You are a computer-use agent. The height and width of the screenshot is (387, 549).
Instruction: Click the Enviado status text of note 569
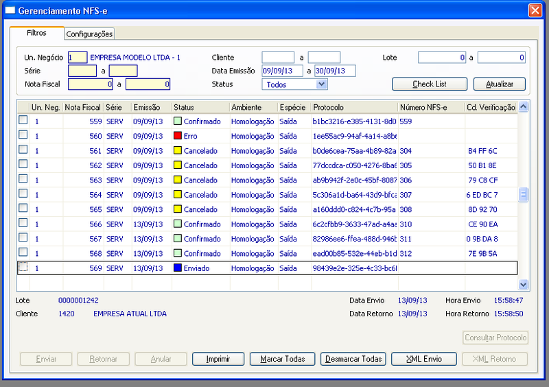coord(196,268)
